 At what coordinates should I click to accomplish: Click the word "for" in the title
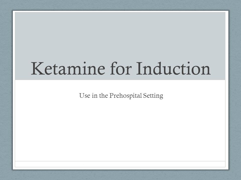121,68
